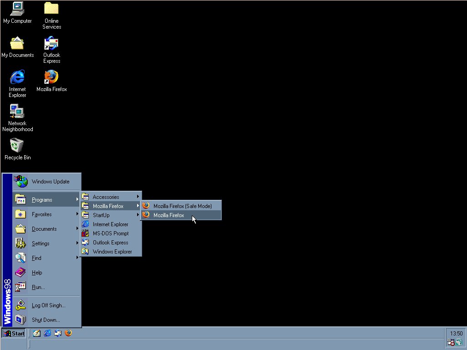
Task: Click the 13:50 clock in the tray
Action: 456,333
